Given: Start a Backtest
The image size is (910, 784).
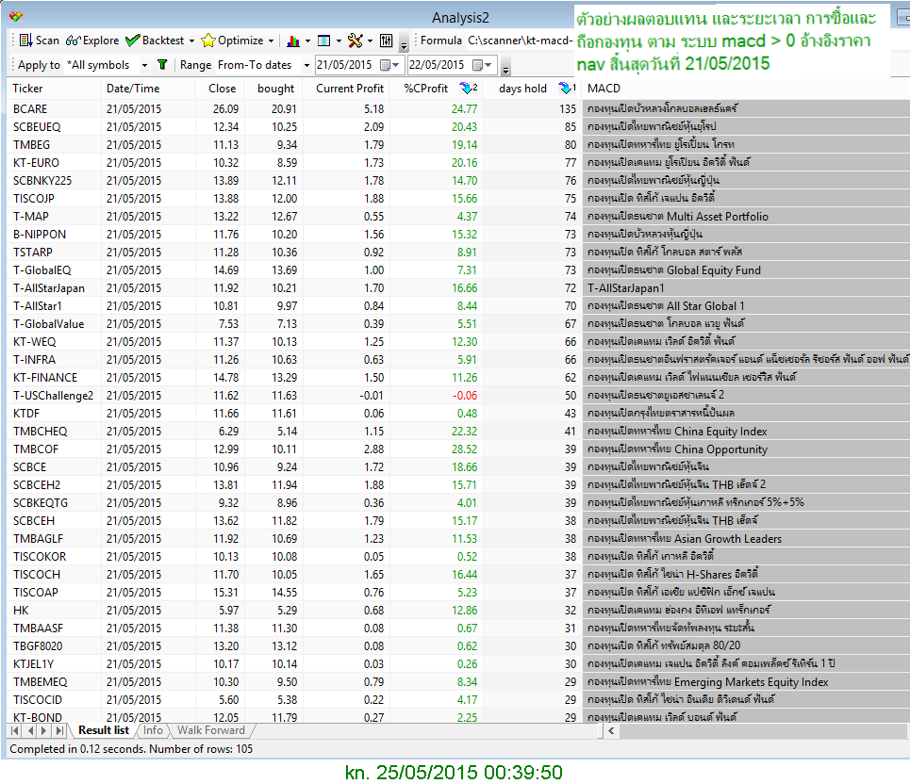Looking at the screenshot, I should coord(155,40).
